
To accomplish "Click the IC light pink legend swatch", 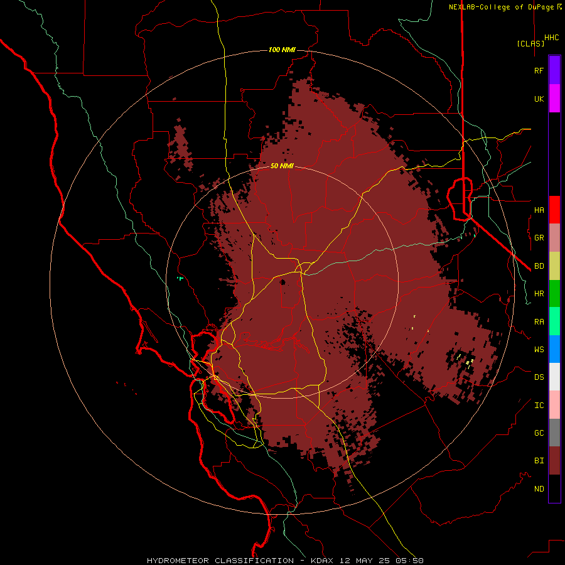I will point(554,405).
